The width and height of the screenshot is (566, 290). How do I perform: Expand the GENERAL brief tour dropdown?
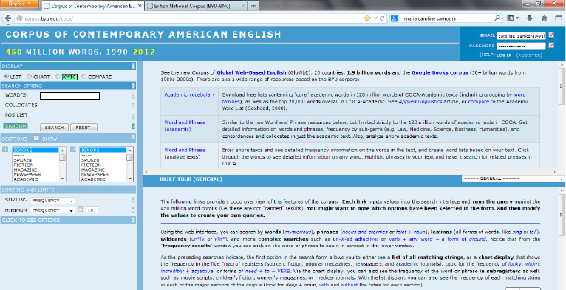[513, 179]
